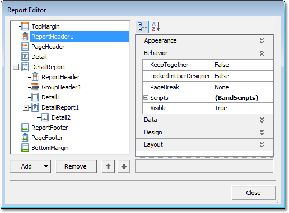Screen dimensions: 289x213
Task: Click the DetailReport band icon
Action: 25,67
